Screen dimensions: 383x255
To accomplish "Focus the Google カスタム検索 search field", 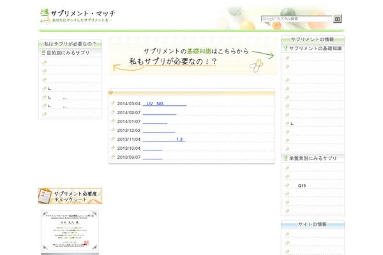I will coord(297,18).
